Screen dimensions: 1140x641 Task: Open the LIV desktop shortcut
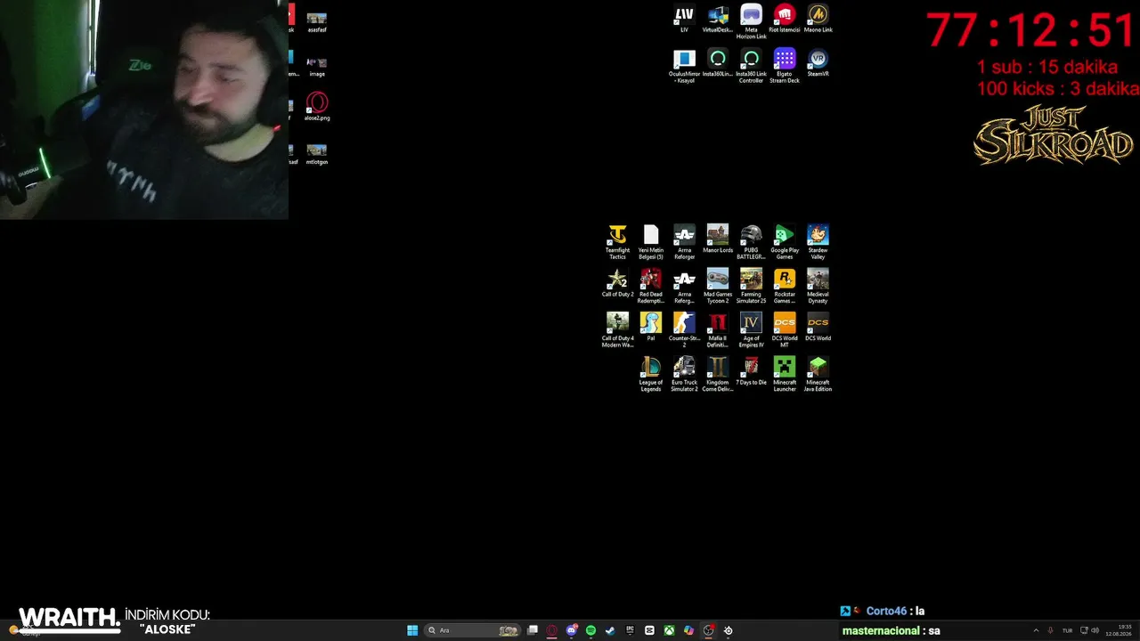684,19
